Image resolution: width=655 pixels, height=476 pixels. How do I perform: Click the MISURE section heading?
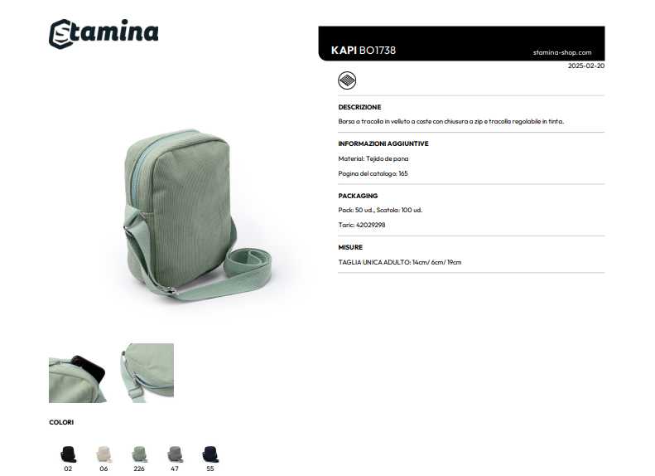(350, 247)
